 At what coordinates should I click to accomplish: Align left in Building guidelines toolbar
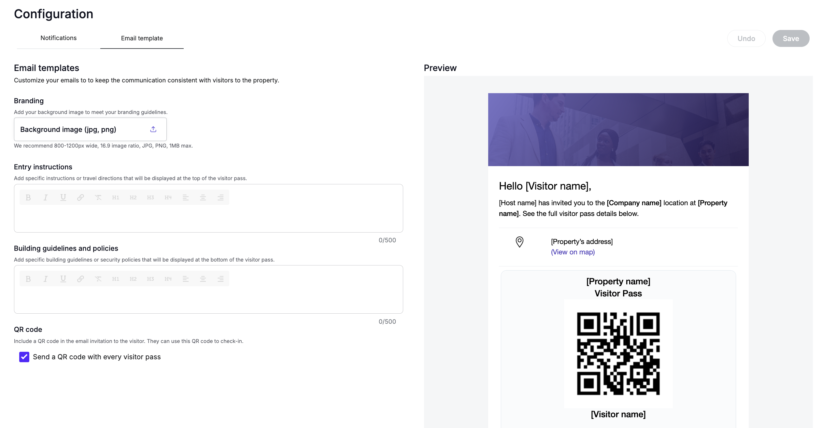click(186, 279)
